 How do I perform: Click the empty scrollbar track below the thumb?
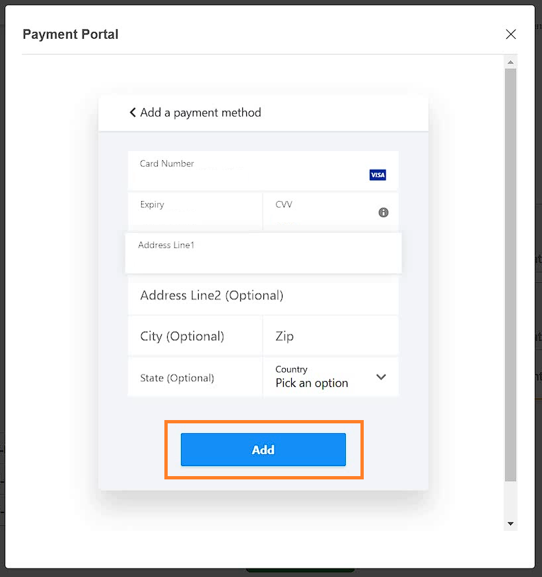[510, 499]
